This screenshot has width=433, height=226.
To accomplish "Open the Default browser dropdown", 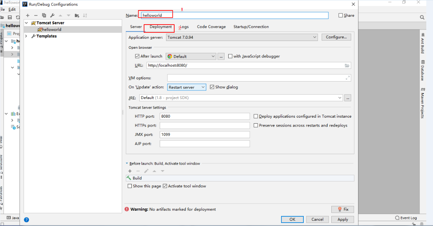I will click(191, 56).
